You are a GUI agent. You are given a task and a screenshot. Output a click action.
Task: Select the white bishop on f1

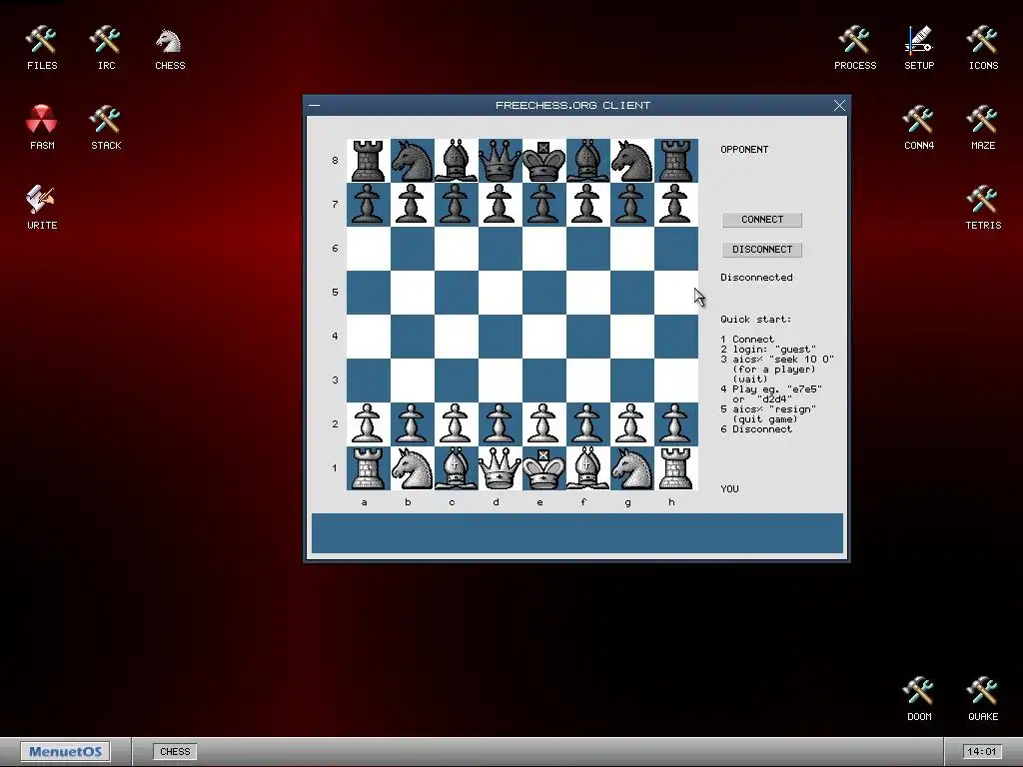587,468
